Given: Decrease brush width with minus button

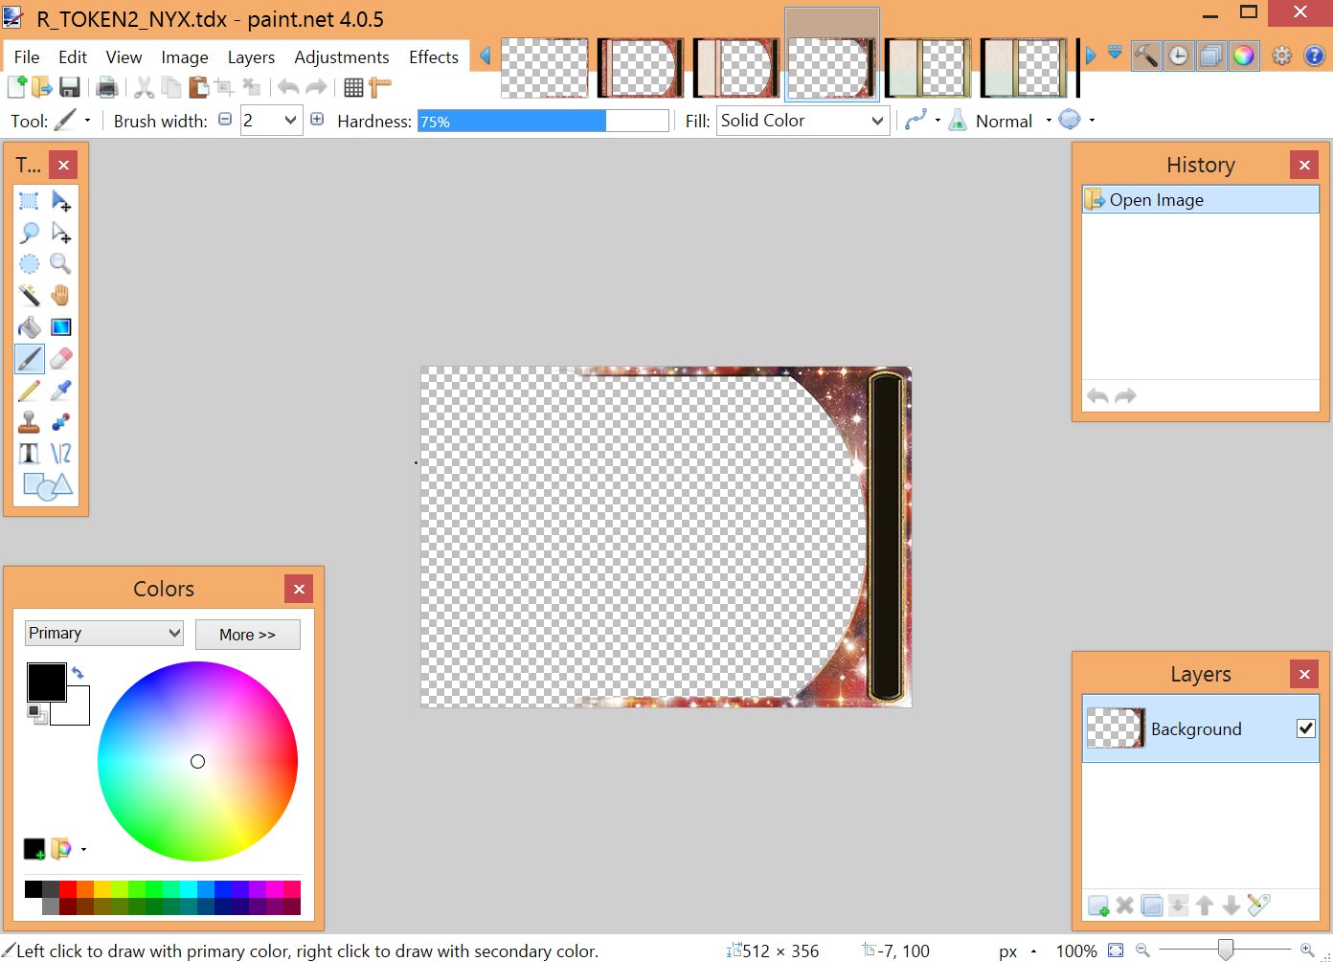Looking at the screenshot, I should (225, 120).
